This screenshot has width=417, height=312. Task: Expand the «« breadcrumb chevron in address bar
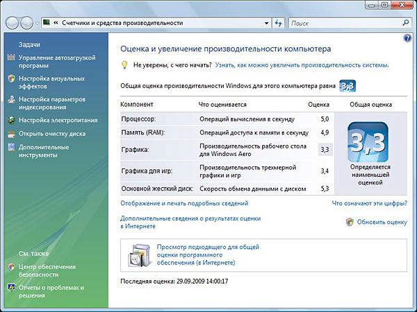pyautogui.click(x=56, y=23)
